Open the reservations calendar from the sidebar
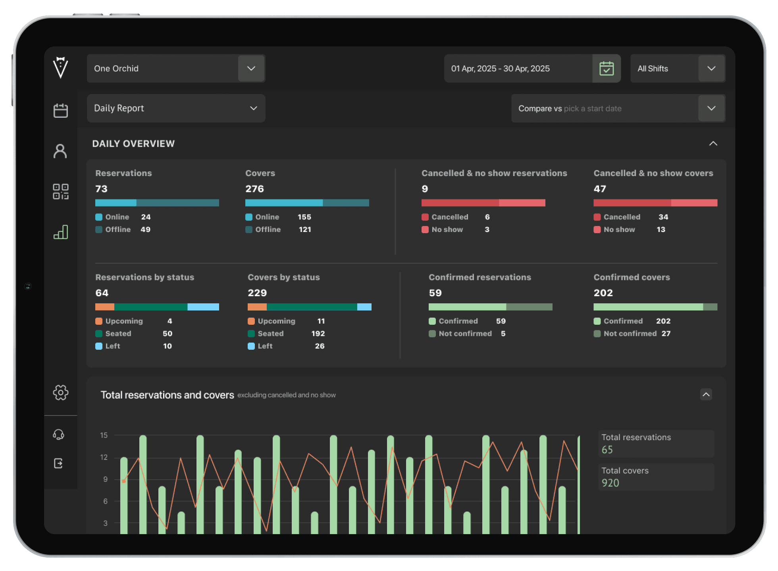This screenshot has width=778, height=571. [x=60, y=111]
